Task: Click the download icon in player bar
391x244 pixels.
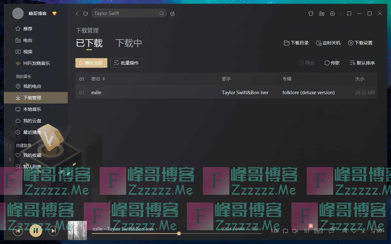Action: (x=363, y=231)
